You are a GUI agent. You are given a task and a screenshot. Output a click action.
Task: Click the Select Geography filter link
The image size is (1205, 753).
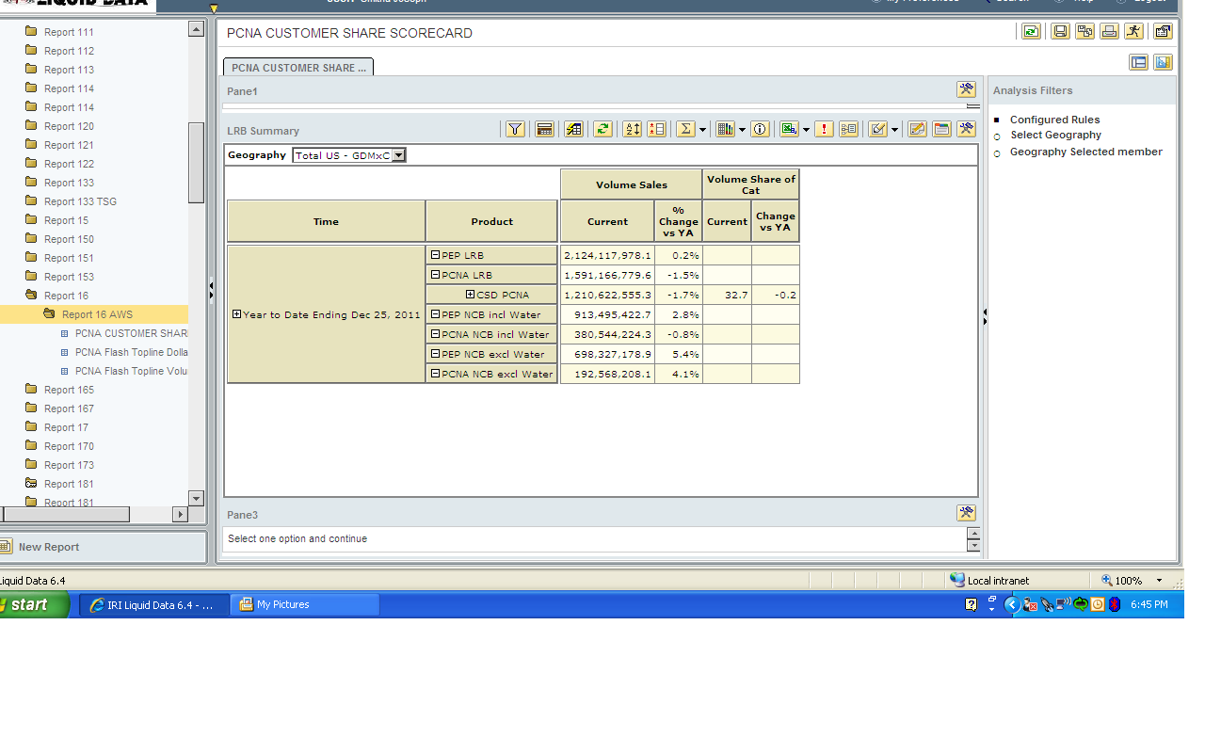tap(1055, 136)
